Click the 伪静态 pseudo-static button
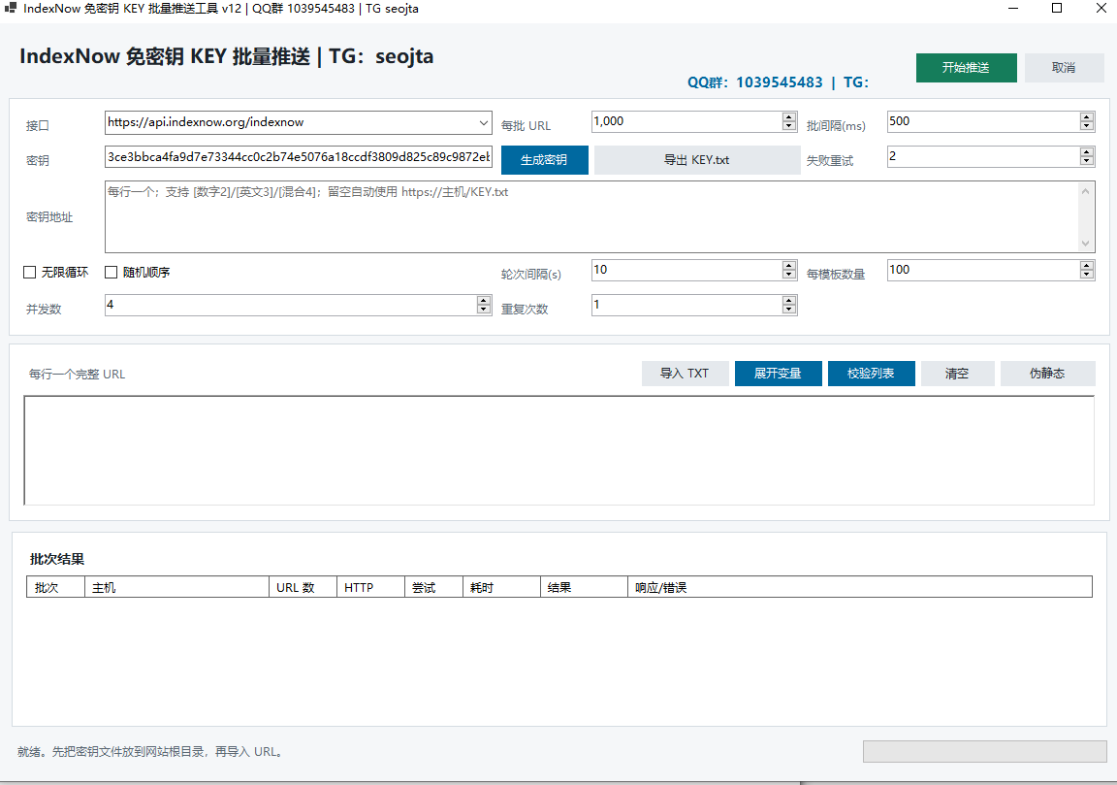Viewport: 1117px width, 785px height. coord(1047,374)
